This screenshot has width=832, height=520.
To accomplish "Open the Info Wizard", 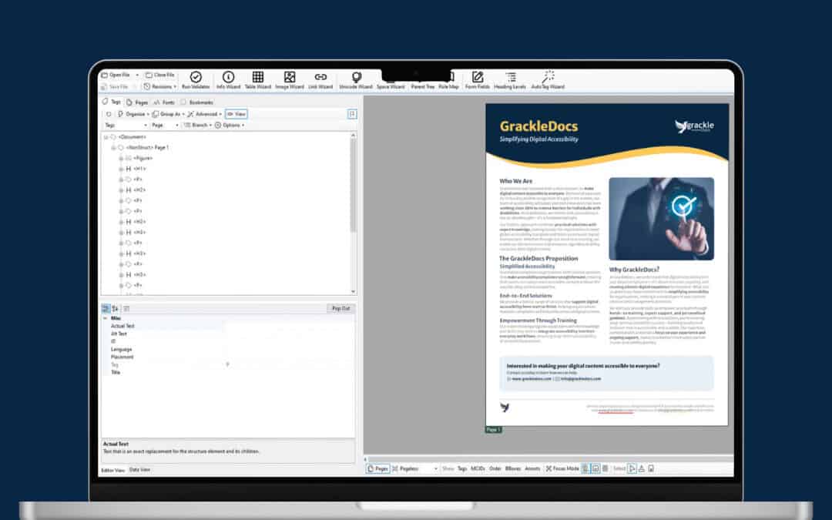I will [228, 80].
